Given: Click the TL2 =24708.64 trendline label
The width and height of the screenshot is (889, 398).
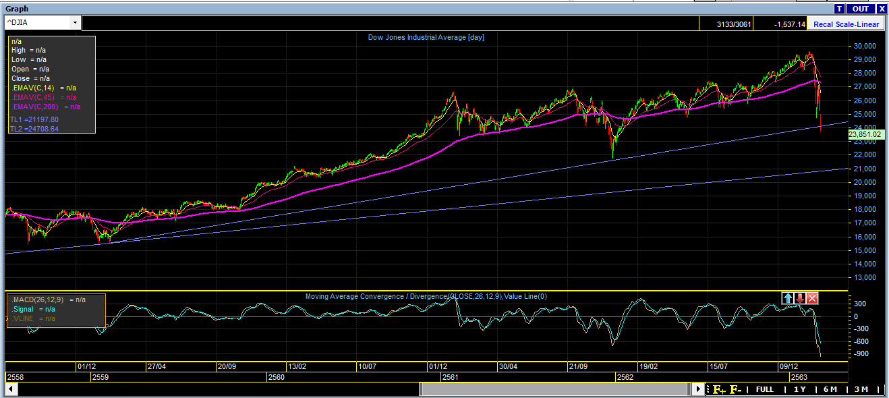Looking at the screenshot, I should 34,129.
